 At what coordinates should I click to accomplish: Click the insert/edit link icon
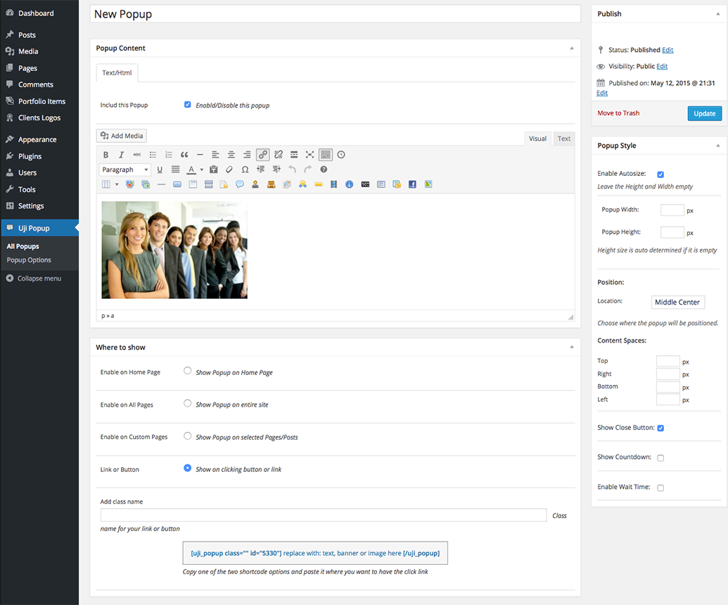(262, 155)
